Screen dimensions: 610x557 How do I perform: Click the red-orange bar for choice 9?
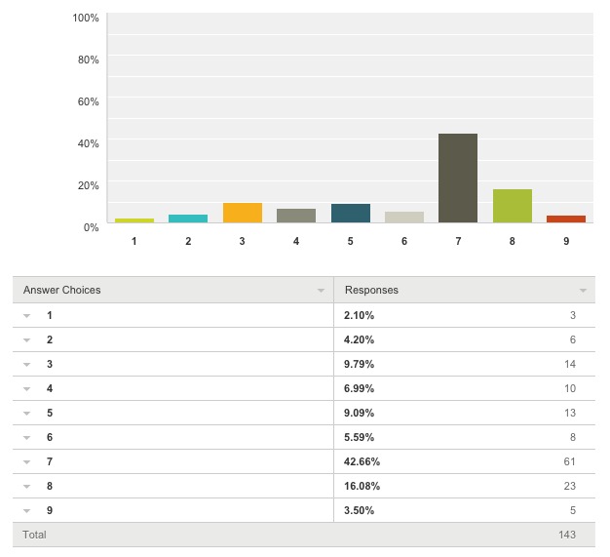point(565,219)
